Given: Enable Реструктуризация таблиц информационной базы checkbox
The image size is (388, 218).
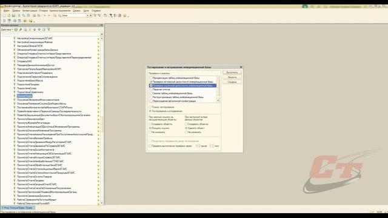Looking at the screenshot, I should [x=151, y=97].
